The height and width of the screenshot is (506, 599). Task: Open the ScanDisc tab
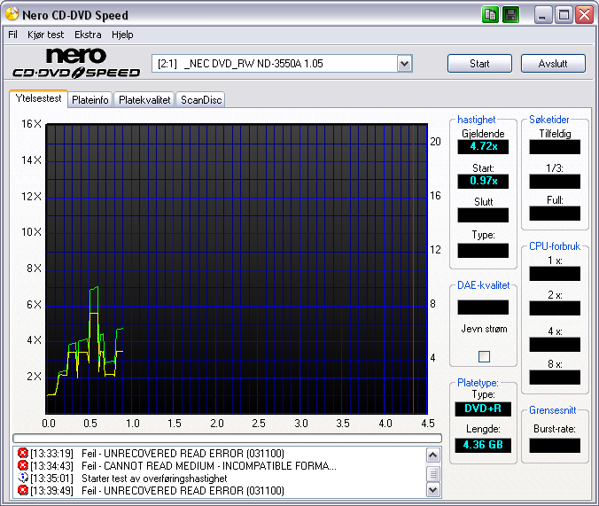(x=201, y=100)
